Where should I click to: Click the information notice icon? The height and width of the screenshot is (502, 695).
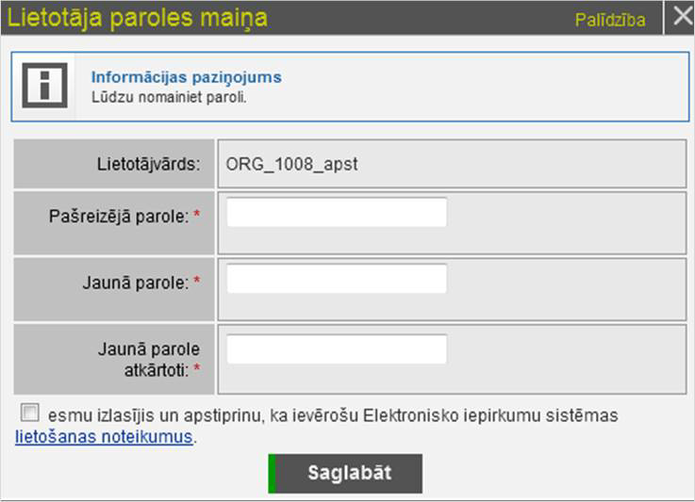(x=44, y=86)
